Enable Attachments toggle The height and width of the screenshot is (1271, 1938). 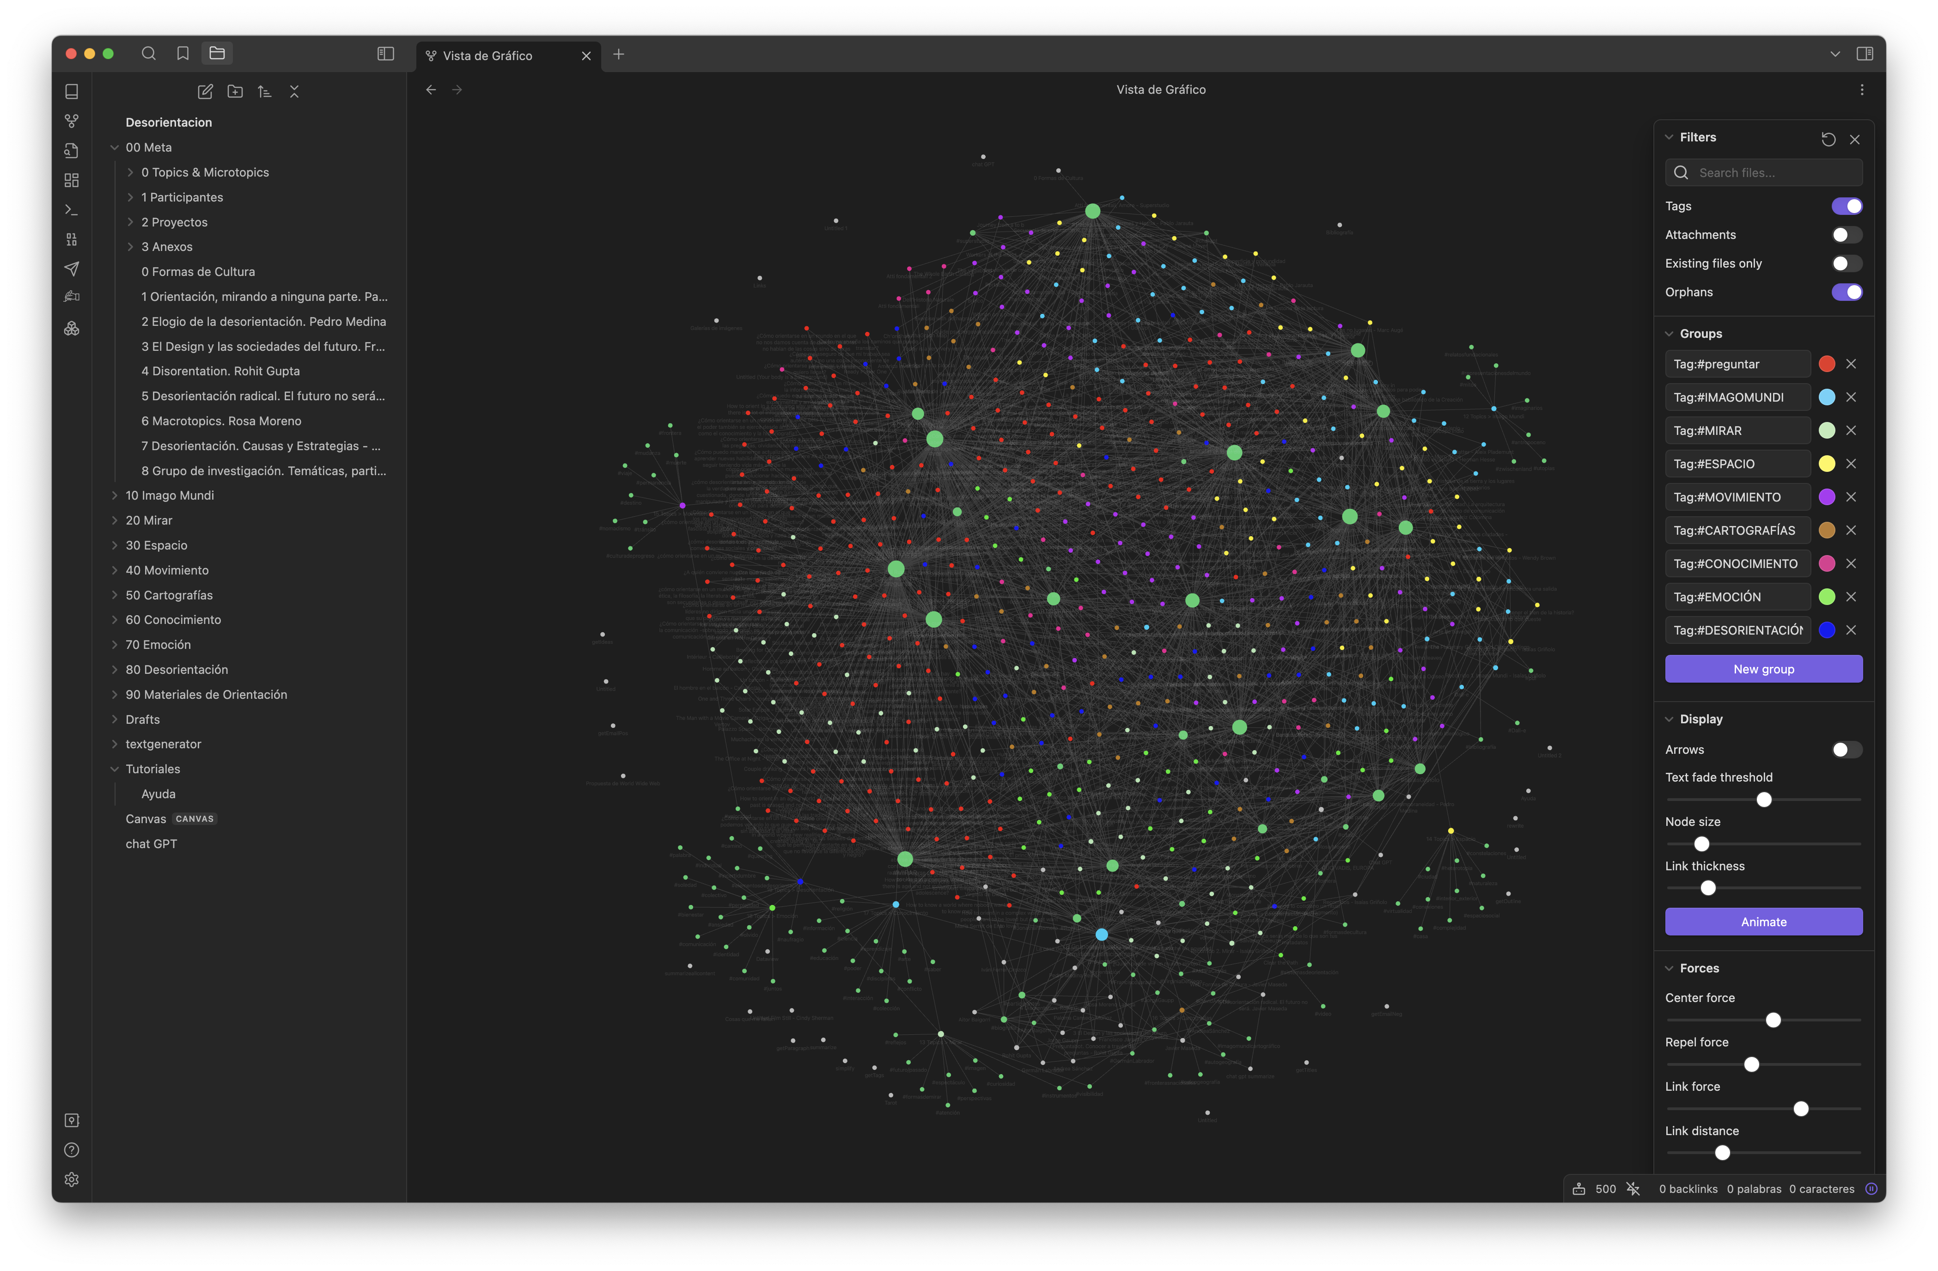pos(1846,234)
